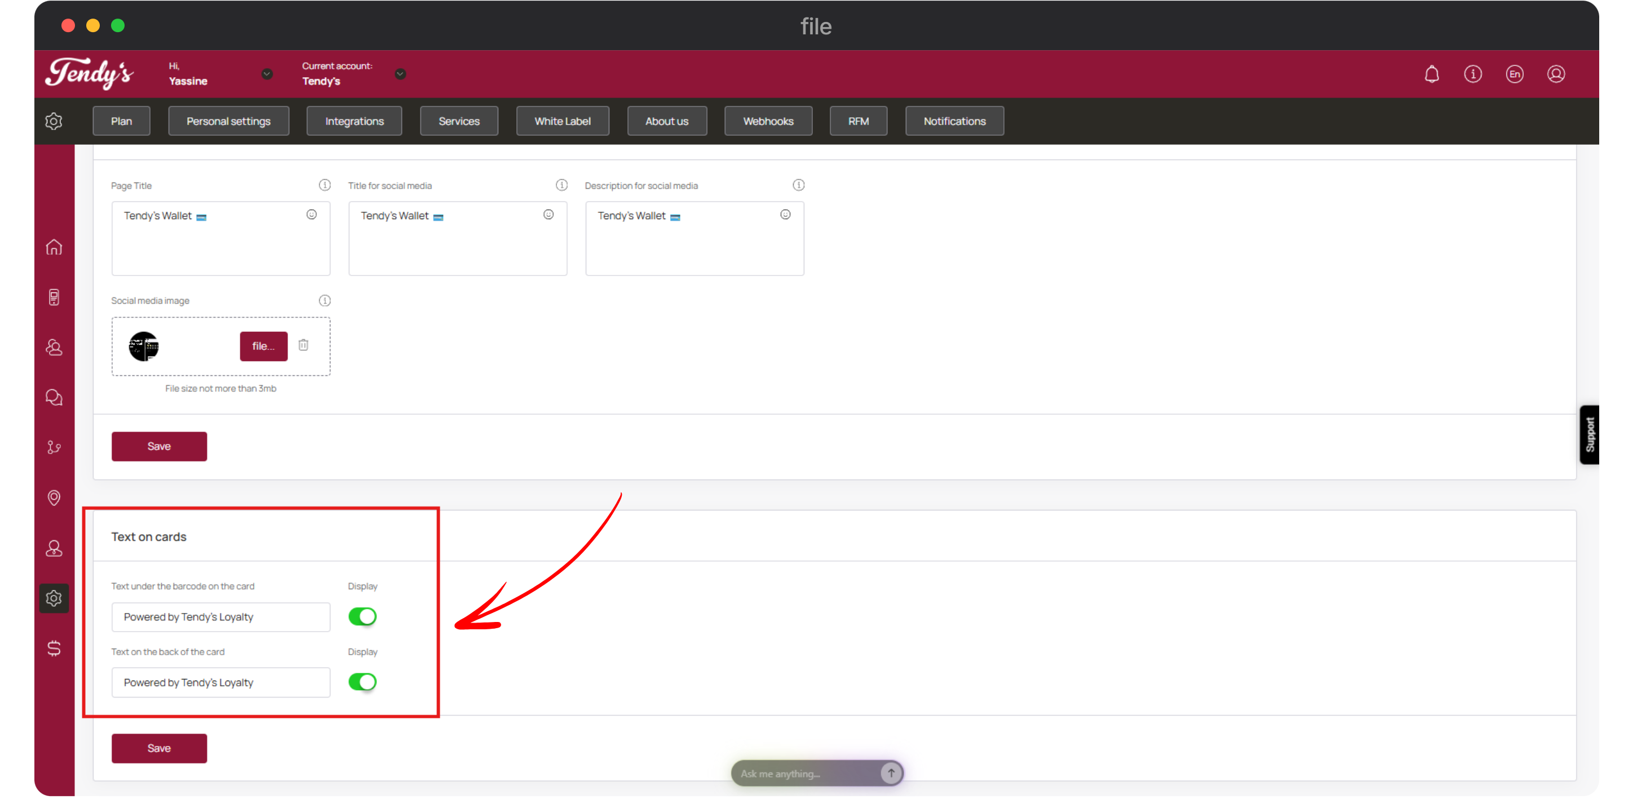Expand the Current account Tendy's dropdown
The width and height of the screenshot is (1646, 800).
click(x=400, y=74)
